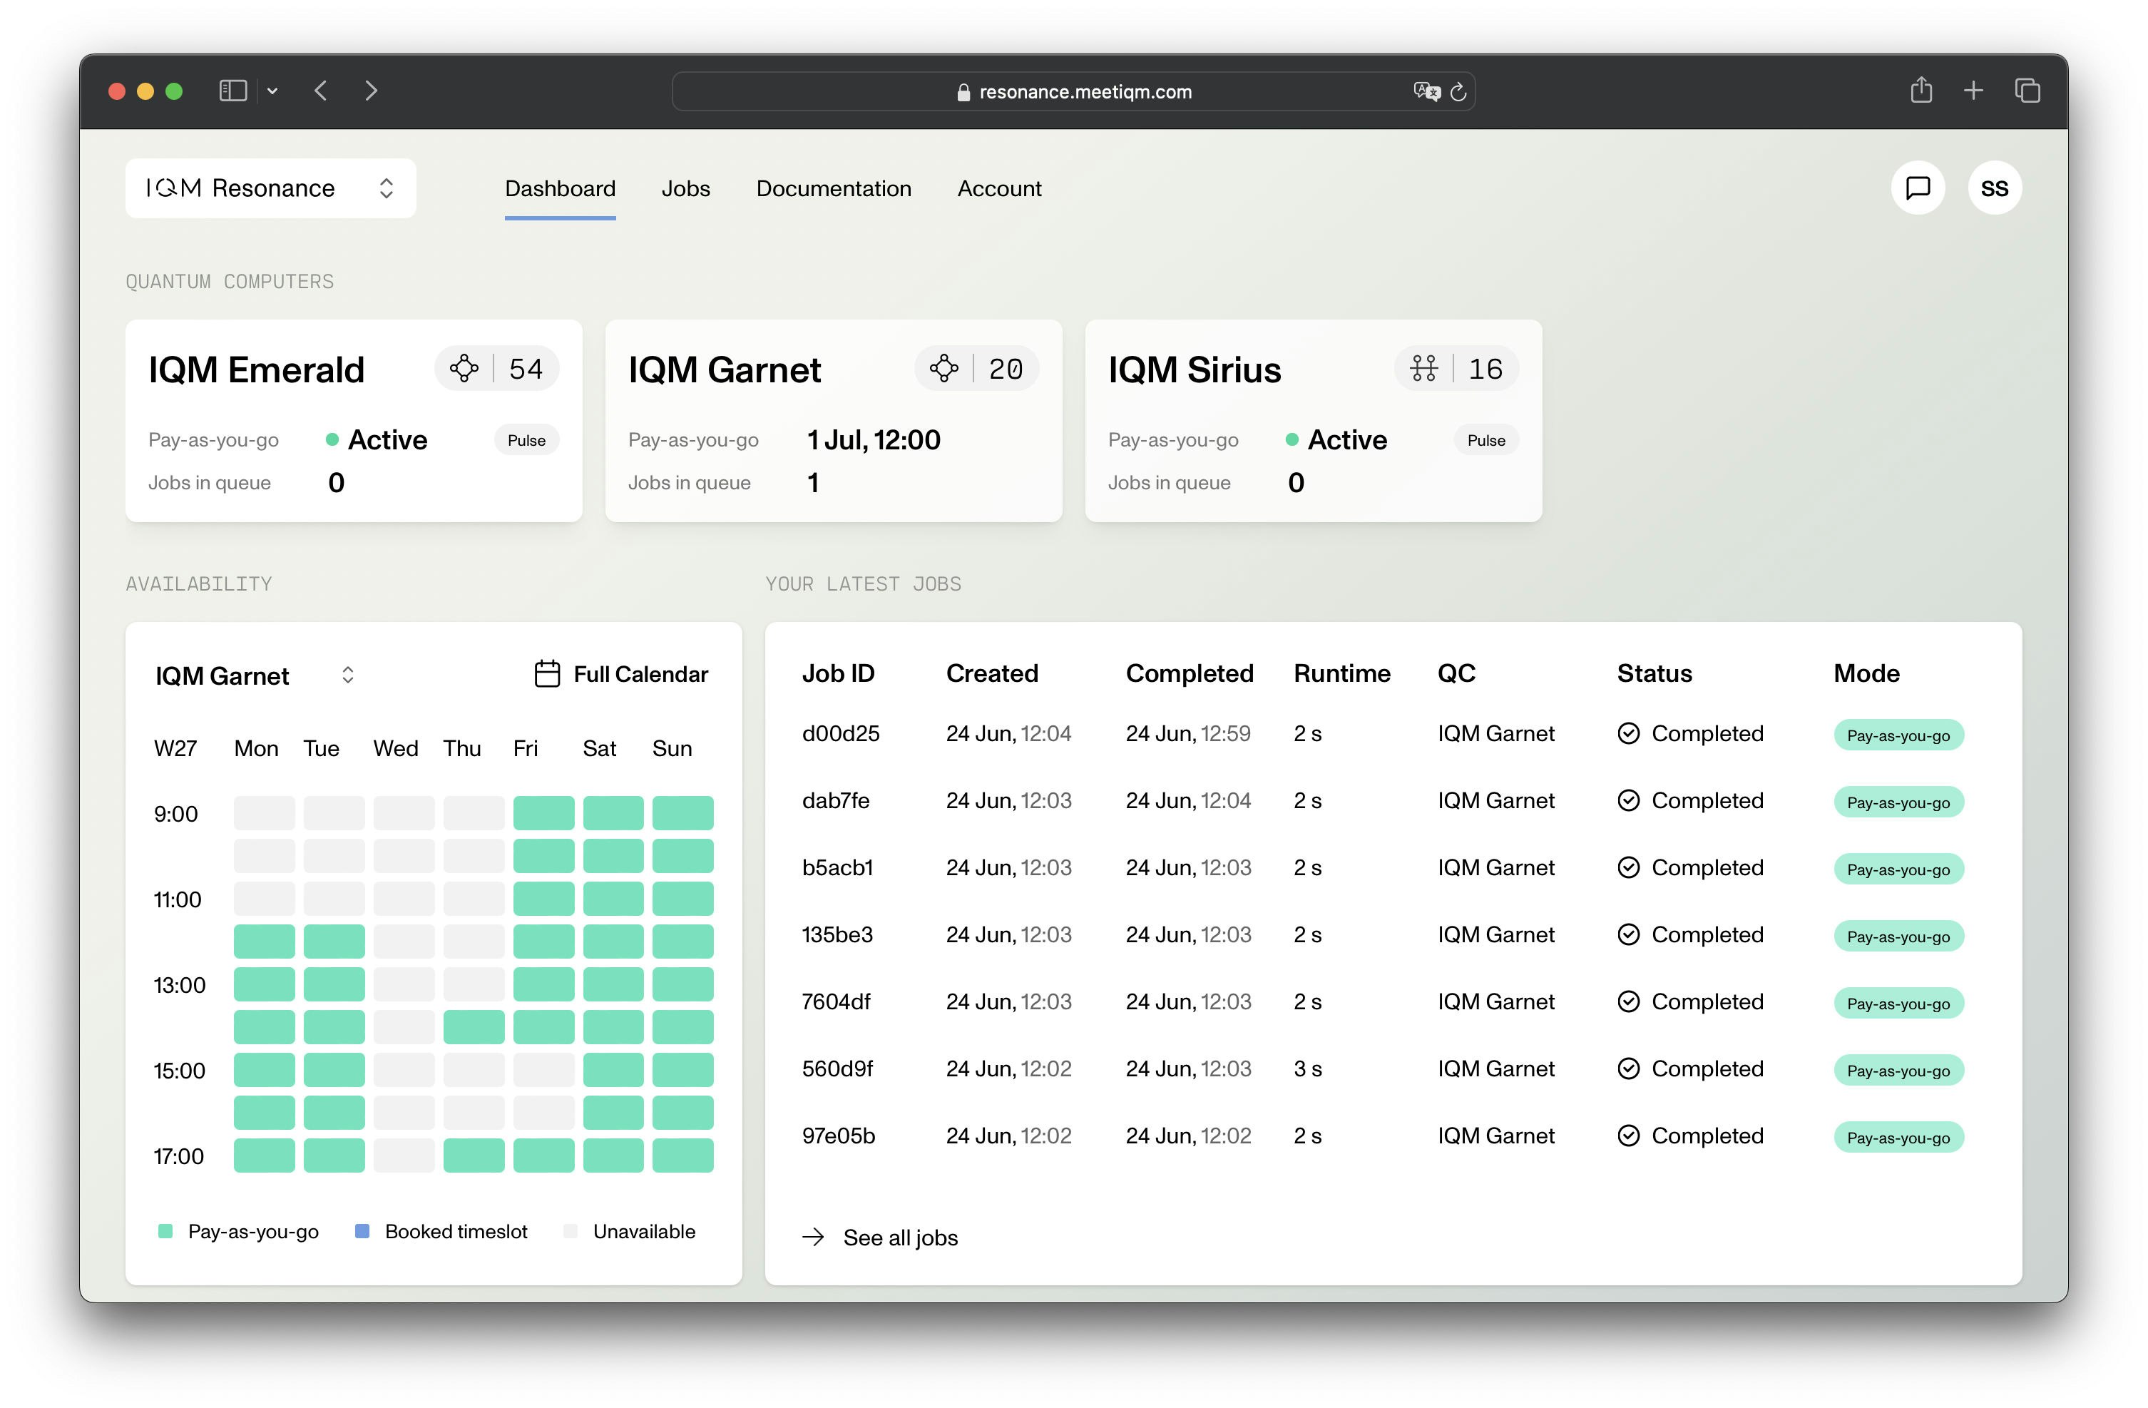Viewport: 2148px width, 1408px height.
Task: Click job ID 7604df
Action: pyautogui.click(x=837, y=1002)
